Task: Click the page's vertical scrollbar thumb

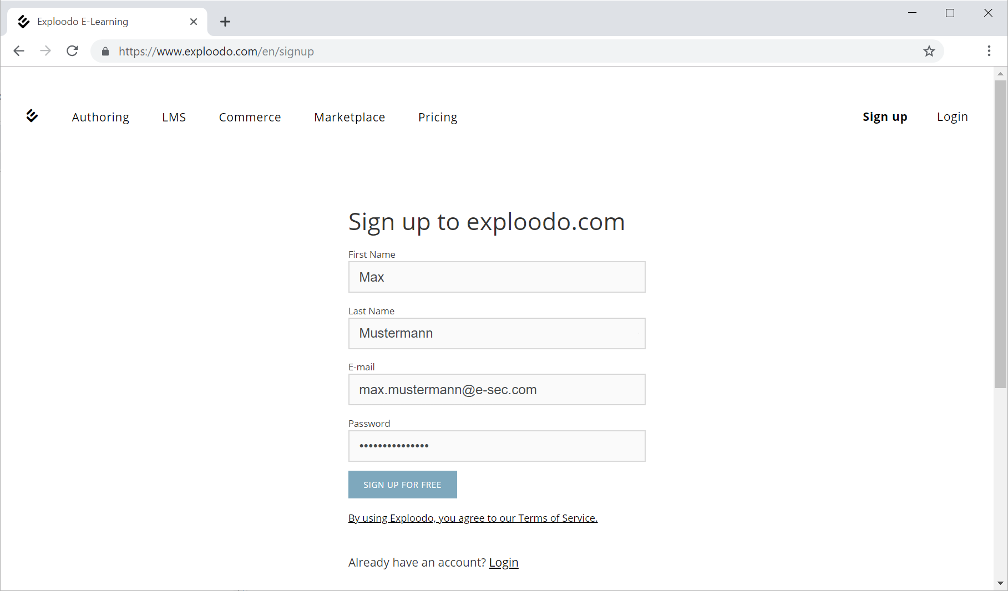Action: [x=1000, y=233]
